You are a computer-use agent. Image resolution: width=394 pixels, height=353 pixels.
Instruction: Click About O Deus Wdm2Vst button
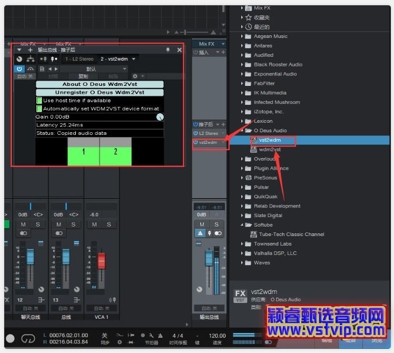[100, 84]
